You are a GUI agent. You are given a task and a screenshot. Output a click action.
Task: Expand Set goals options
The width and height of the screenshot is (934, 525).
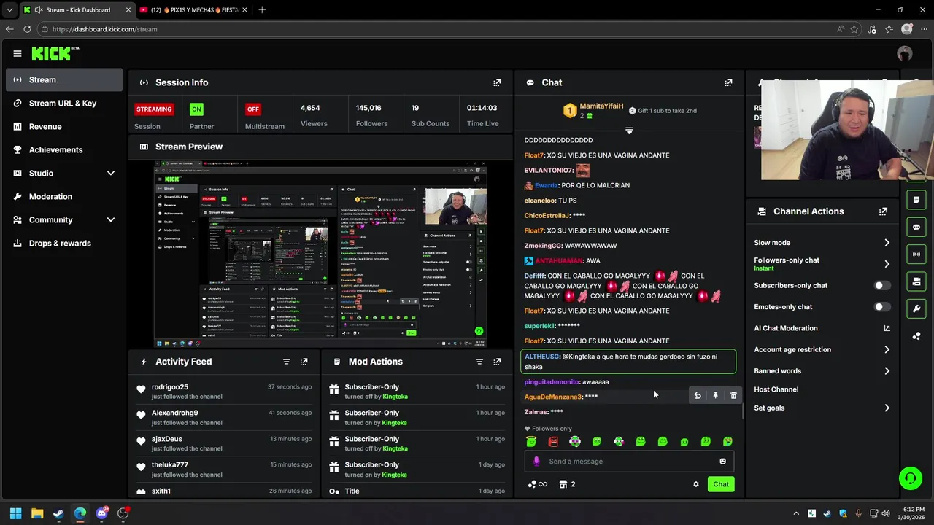887,408
